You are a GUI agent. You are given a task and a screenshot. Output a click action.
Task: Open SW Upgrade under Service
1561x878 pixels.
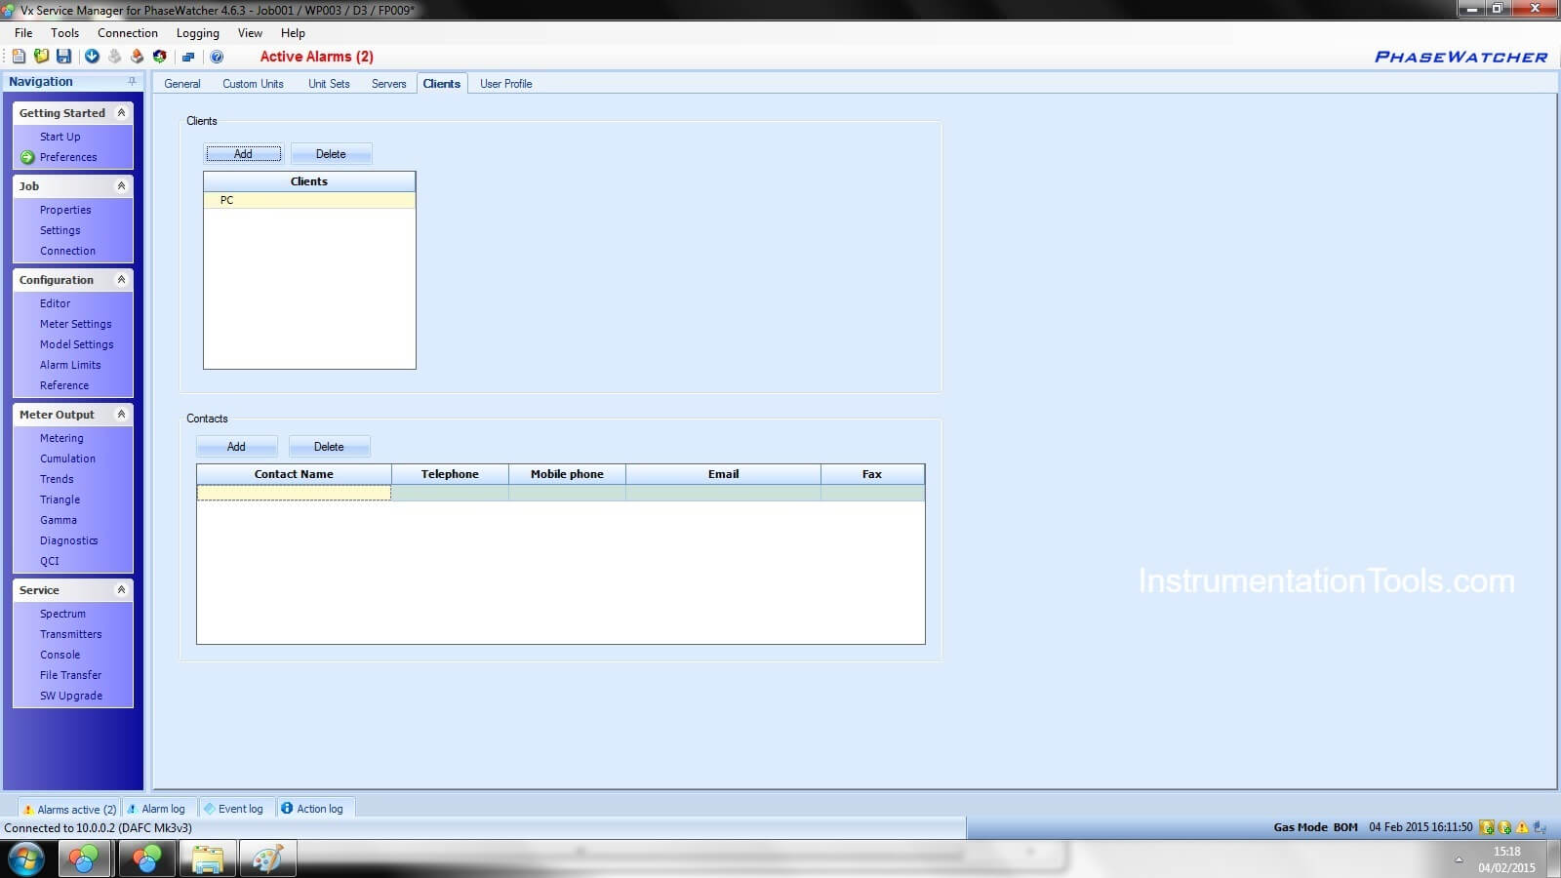[x=71, y=696]
